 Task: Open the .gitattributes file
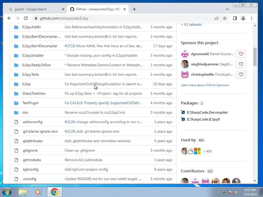click(32, 141)
